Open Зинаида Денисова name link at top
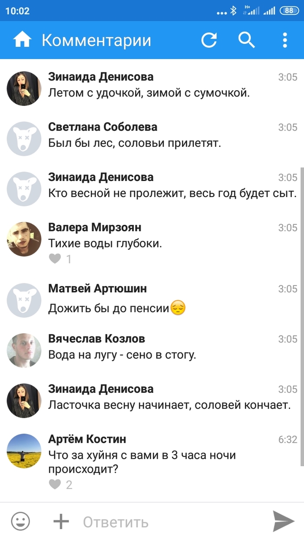This screenshot has height=540, width=304. 101,77
